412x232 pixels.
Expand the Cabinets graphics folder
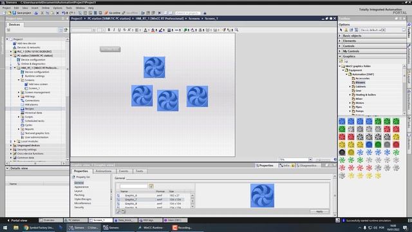(x=350, y=86)
